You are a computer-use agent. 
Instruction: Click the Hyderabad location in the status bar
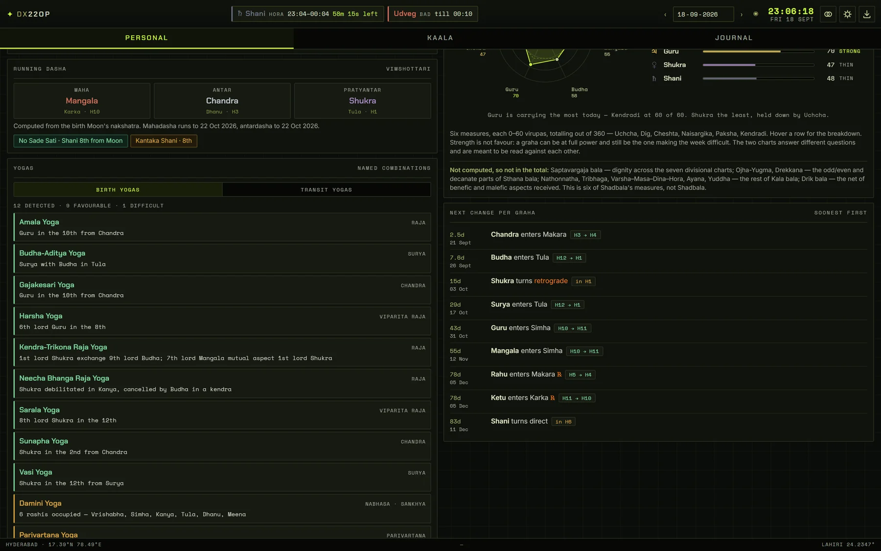point(54,545)
